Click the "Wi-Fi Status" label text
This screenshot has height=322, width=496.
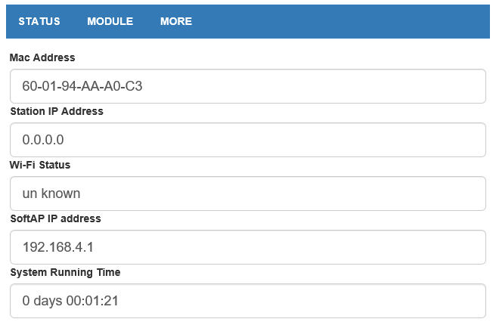pos(40,165)
